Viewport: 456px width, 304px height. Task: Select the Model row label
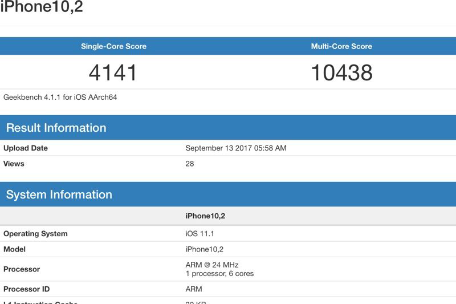[15, 249]
